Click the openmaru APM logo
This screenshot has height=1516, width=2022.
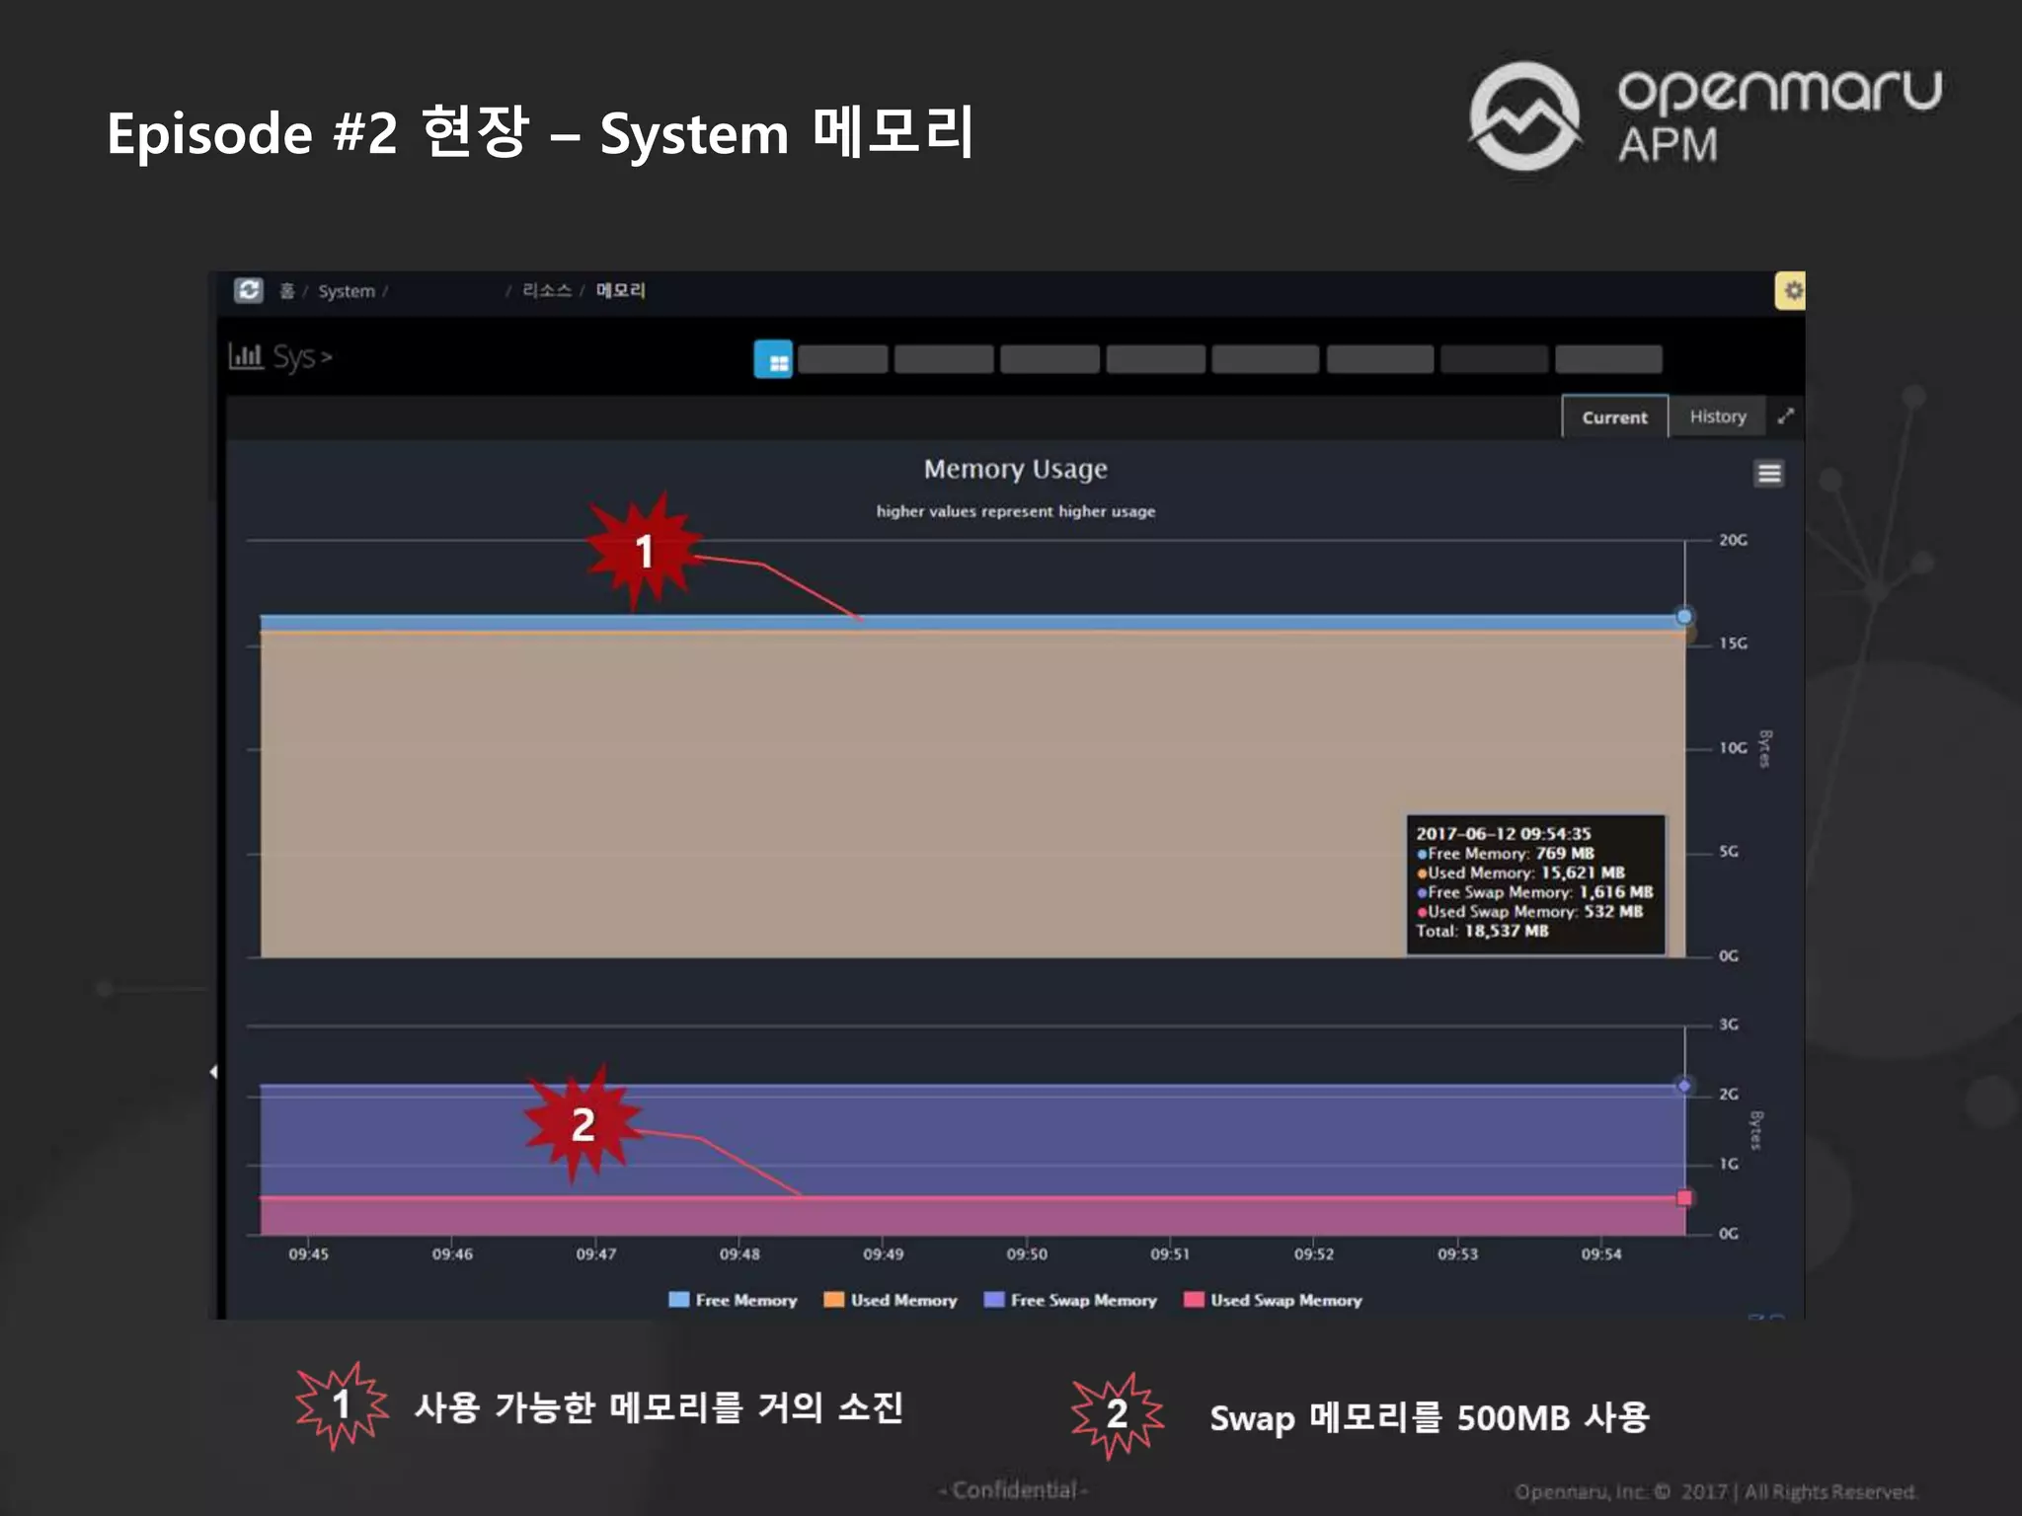(x=1705, y=116)
